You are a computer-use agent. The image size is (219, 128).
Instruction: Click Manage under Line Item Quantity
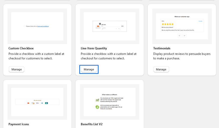click(89, 69)
